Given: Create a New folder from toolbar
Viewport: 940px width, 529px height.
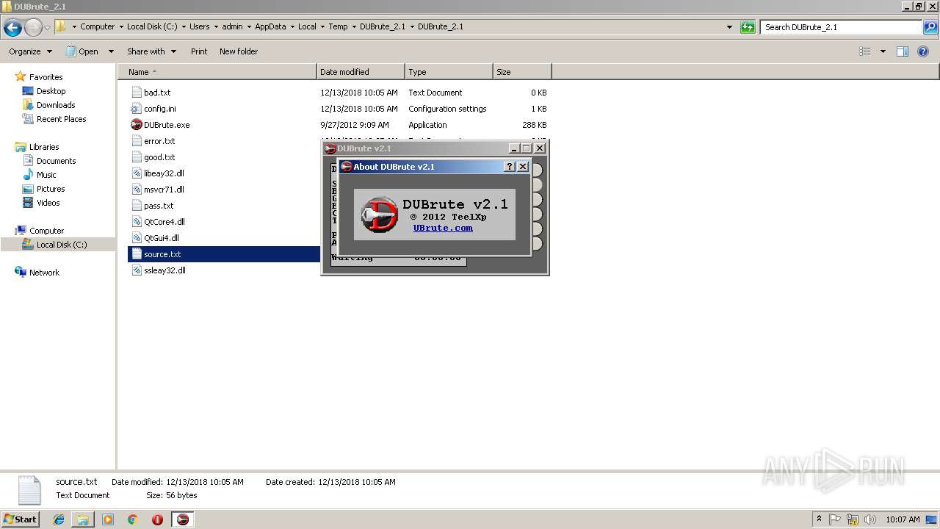Looking at the screenshot, I should [x=239, y=51].
